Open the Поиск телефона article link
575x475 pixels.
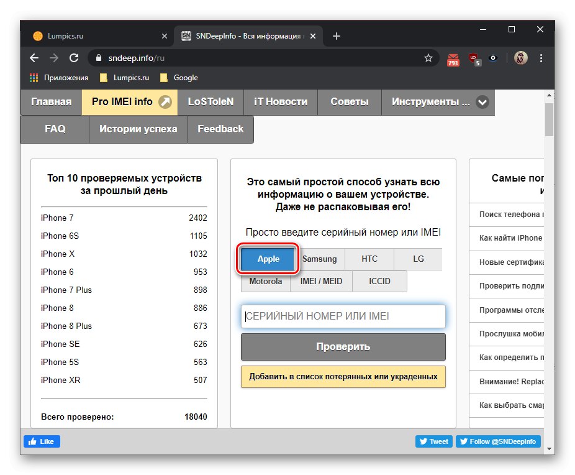pos(511,214)
